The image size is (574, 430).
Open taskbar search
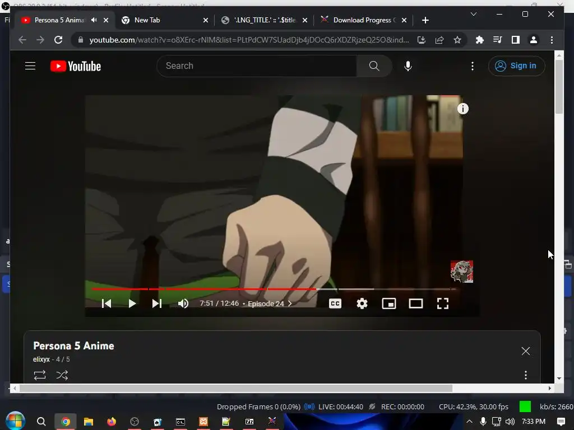[41, 422]
